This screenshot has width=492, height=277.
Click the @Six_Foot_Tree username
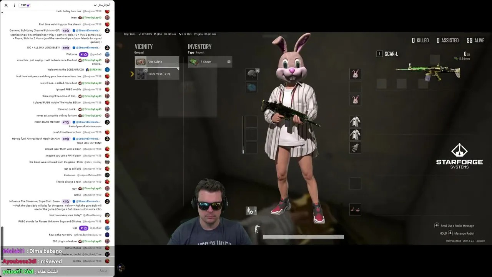pyautogui.click(x=92, y=255)
